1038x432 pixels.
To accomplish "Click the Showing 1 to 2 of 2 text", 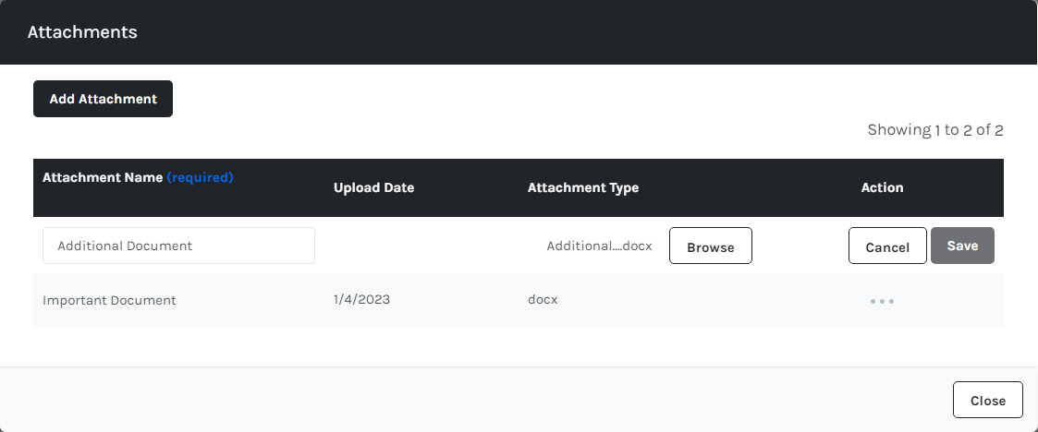I will coord(934,130).
